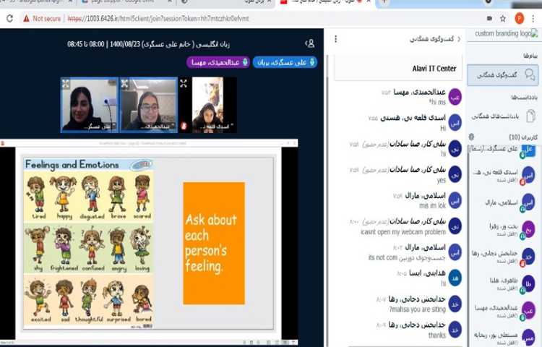542x347 pixels.
Task: Fullscreen the اسدی قلعه نی webcam
Action: [184, 83]
